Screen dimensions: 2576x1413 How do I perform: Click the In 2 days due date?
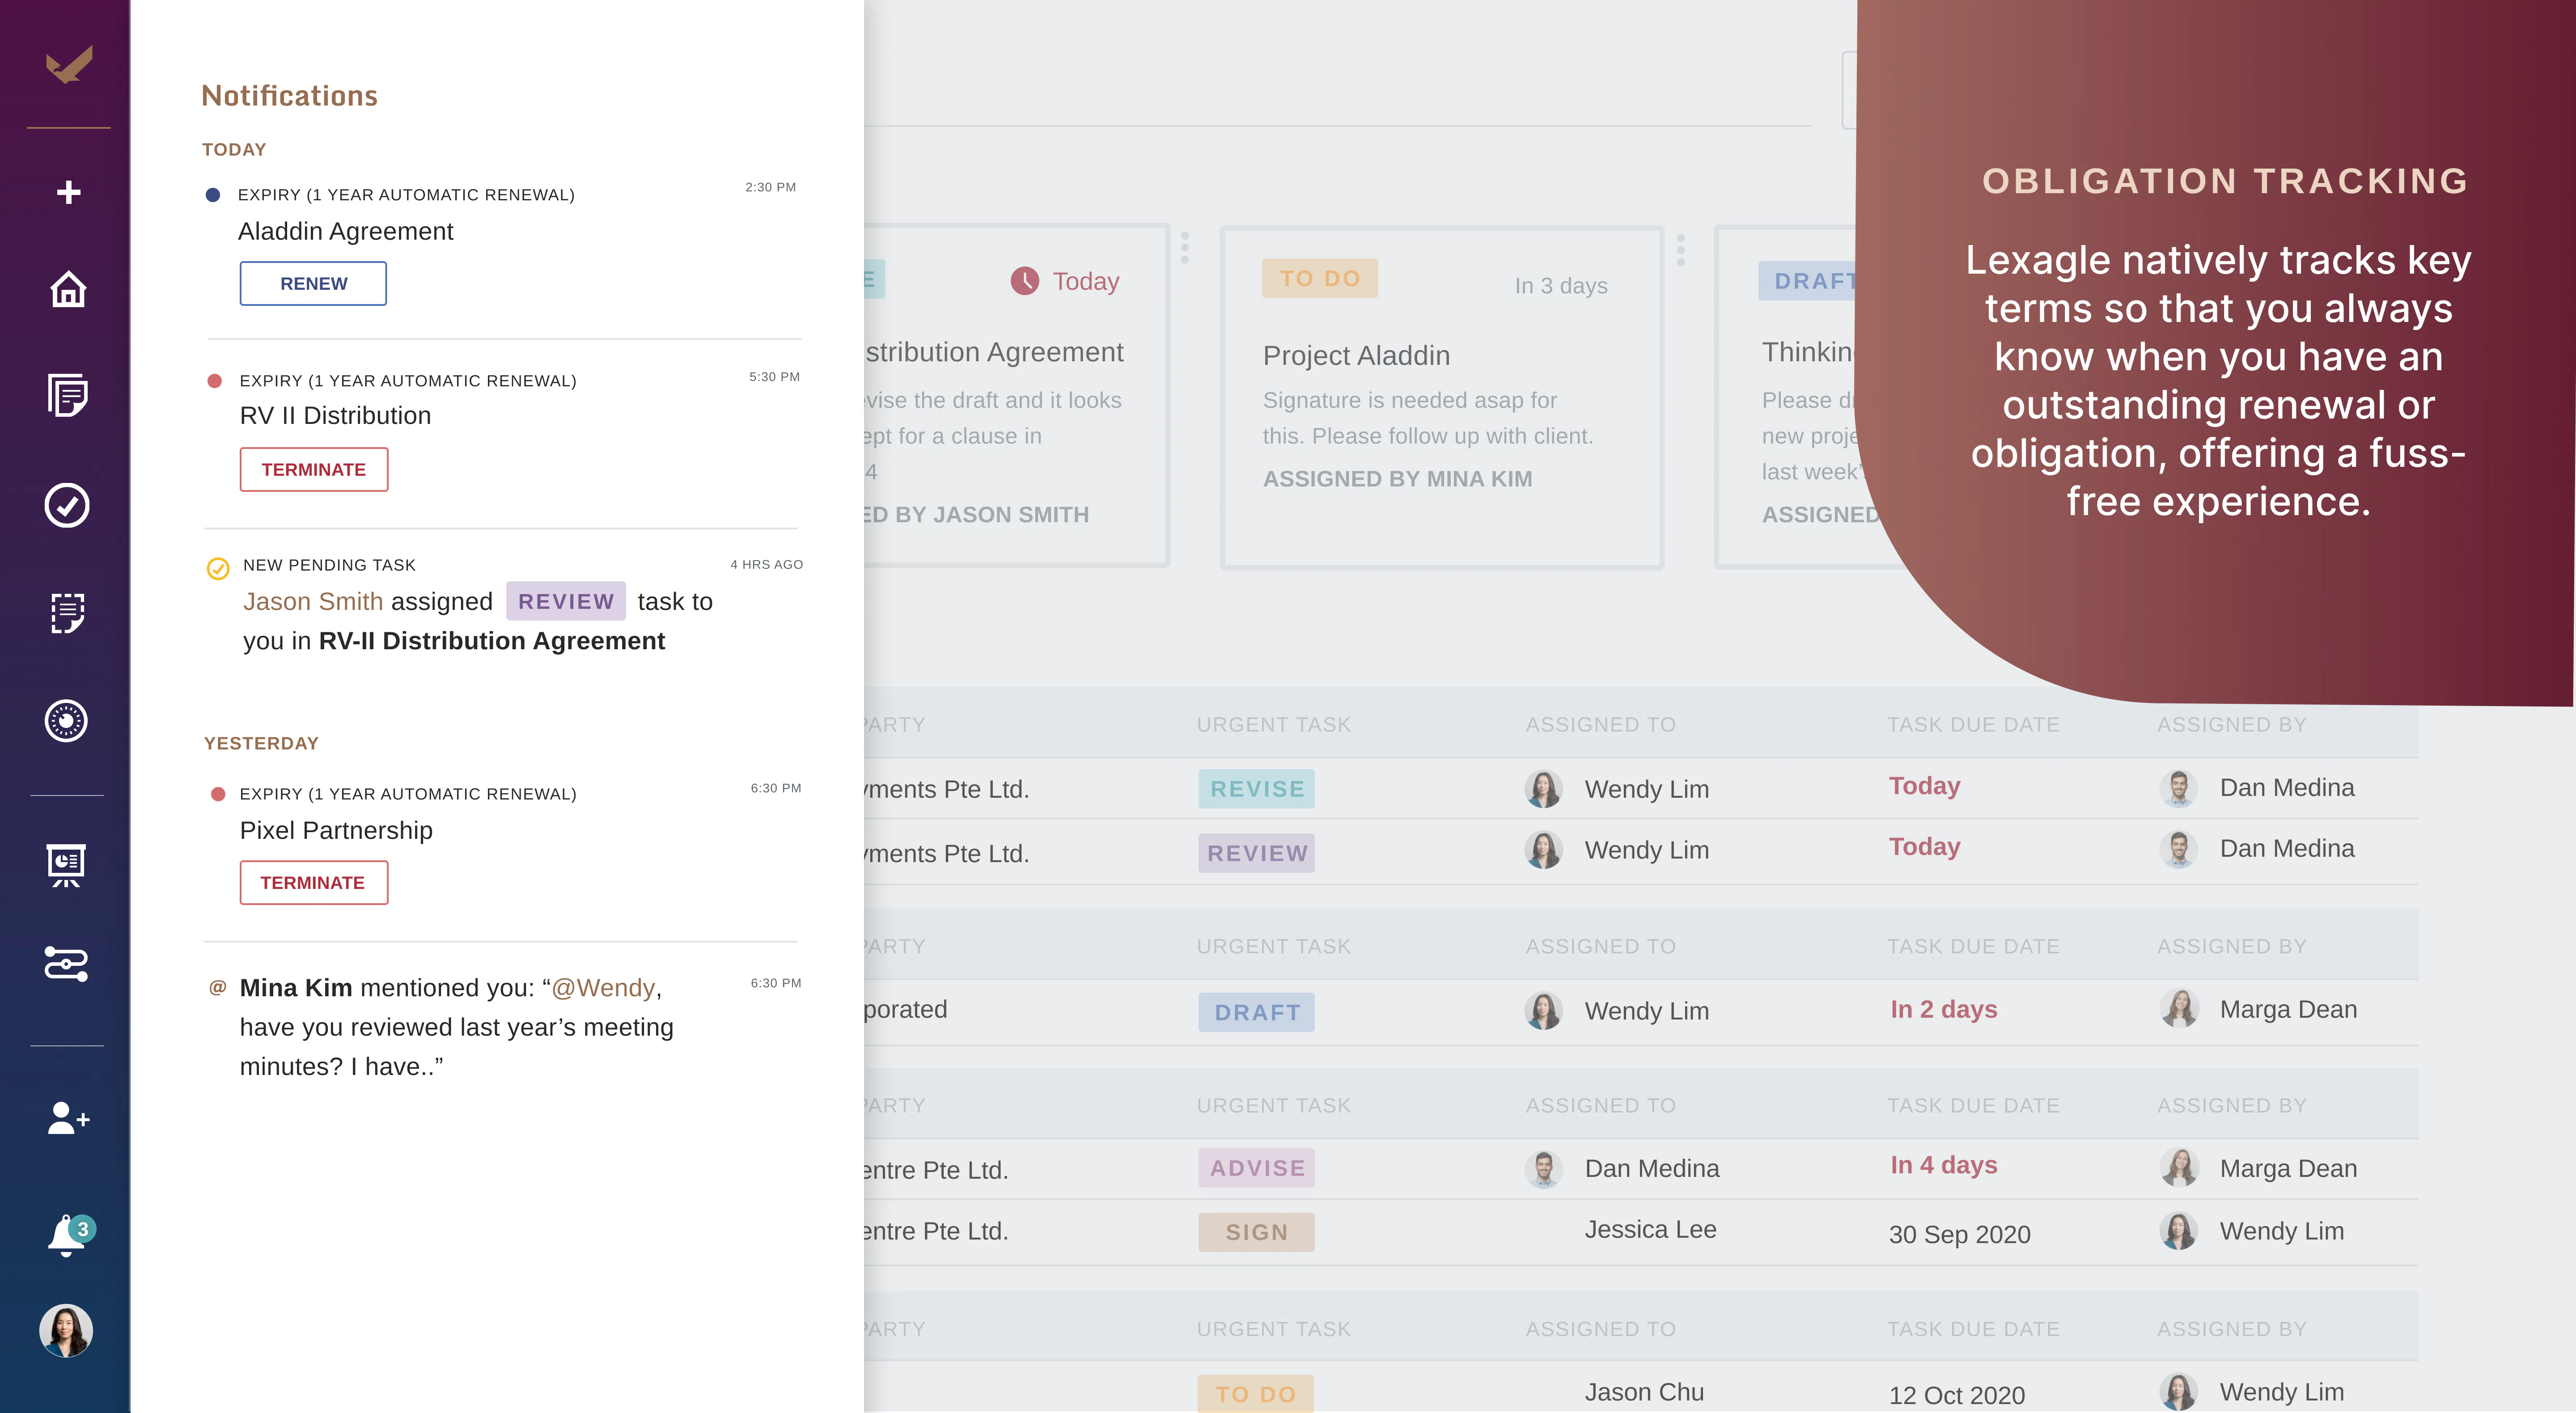coord(1944,1009)
